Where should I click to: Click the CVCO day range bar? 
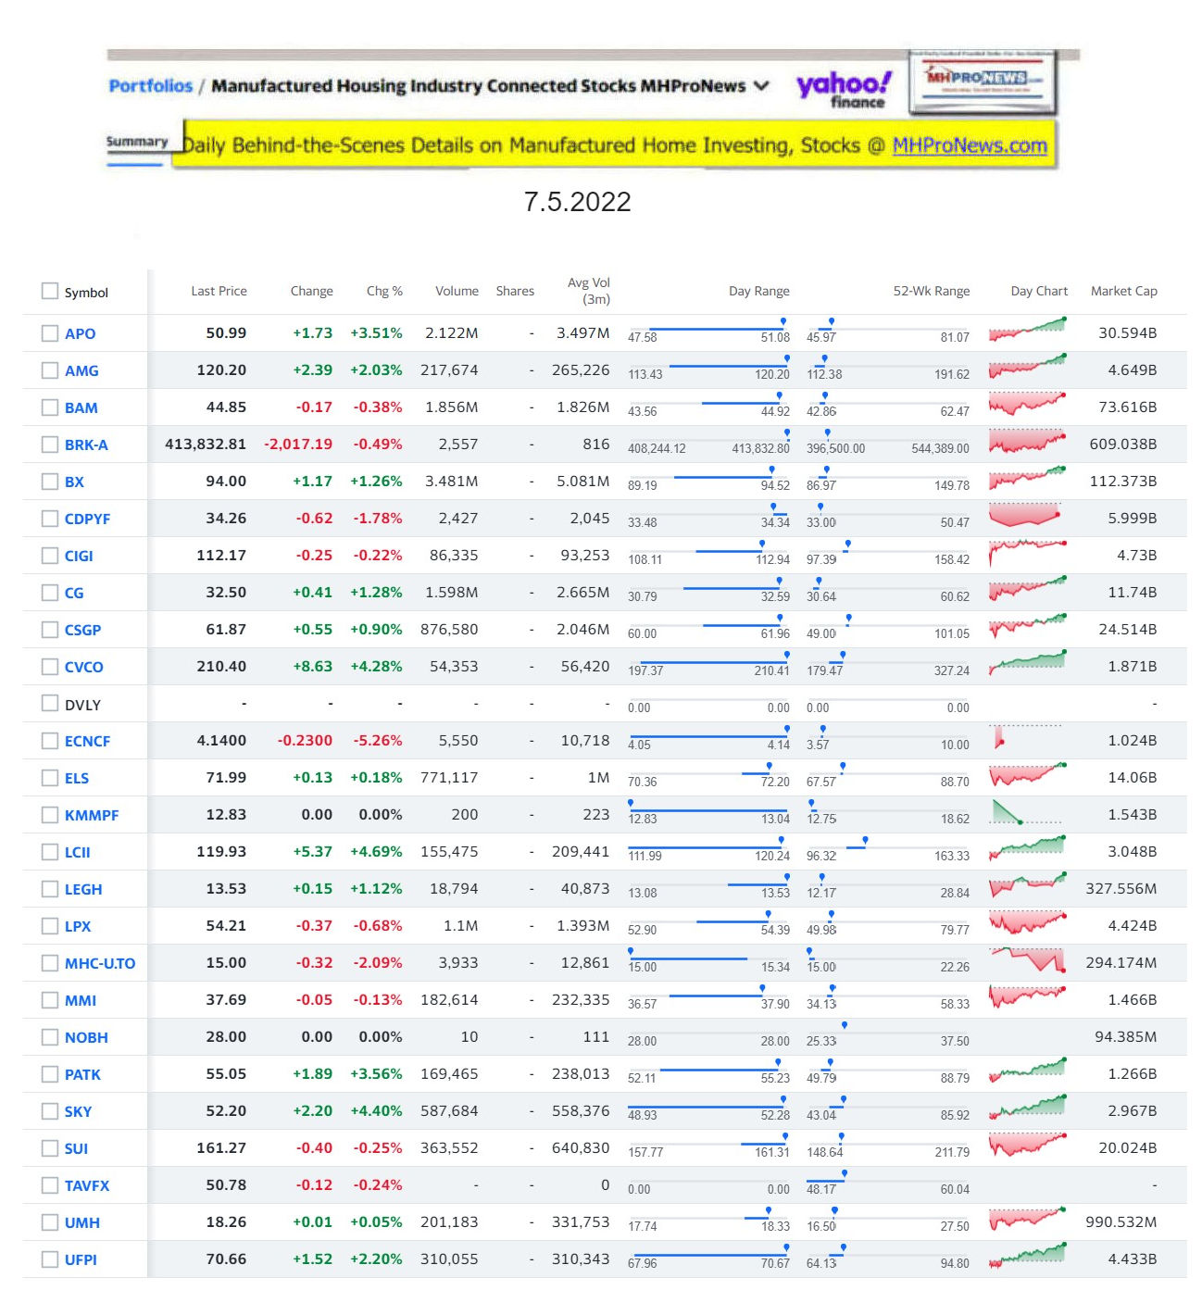(708, 663)
